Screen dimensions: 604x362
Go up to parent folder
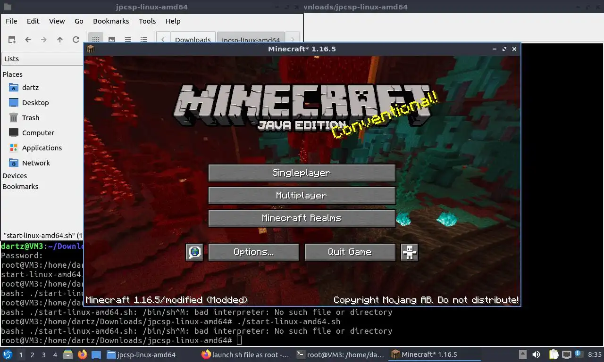60,40
